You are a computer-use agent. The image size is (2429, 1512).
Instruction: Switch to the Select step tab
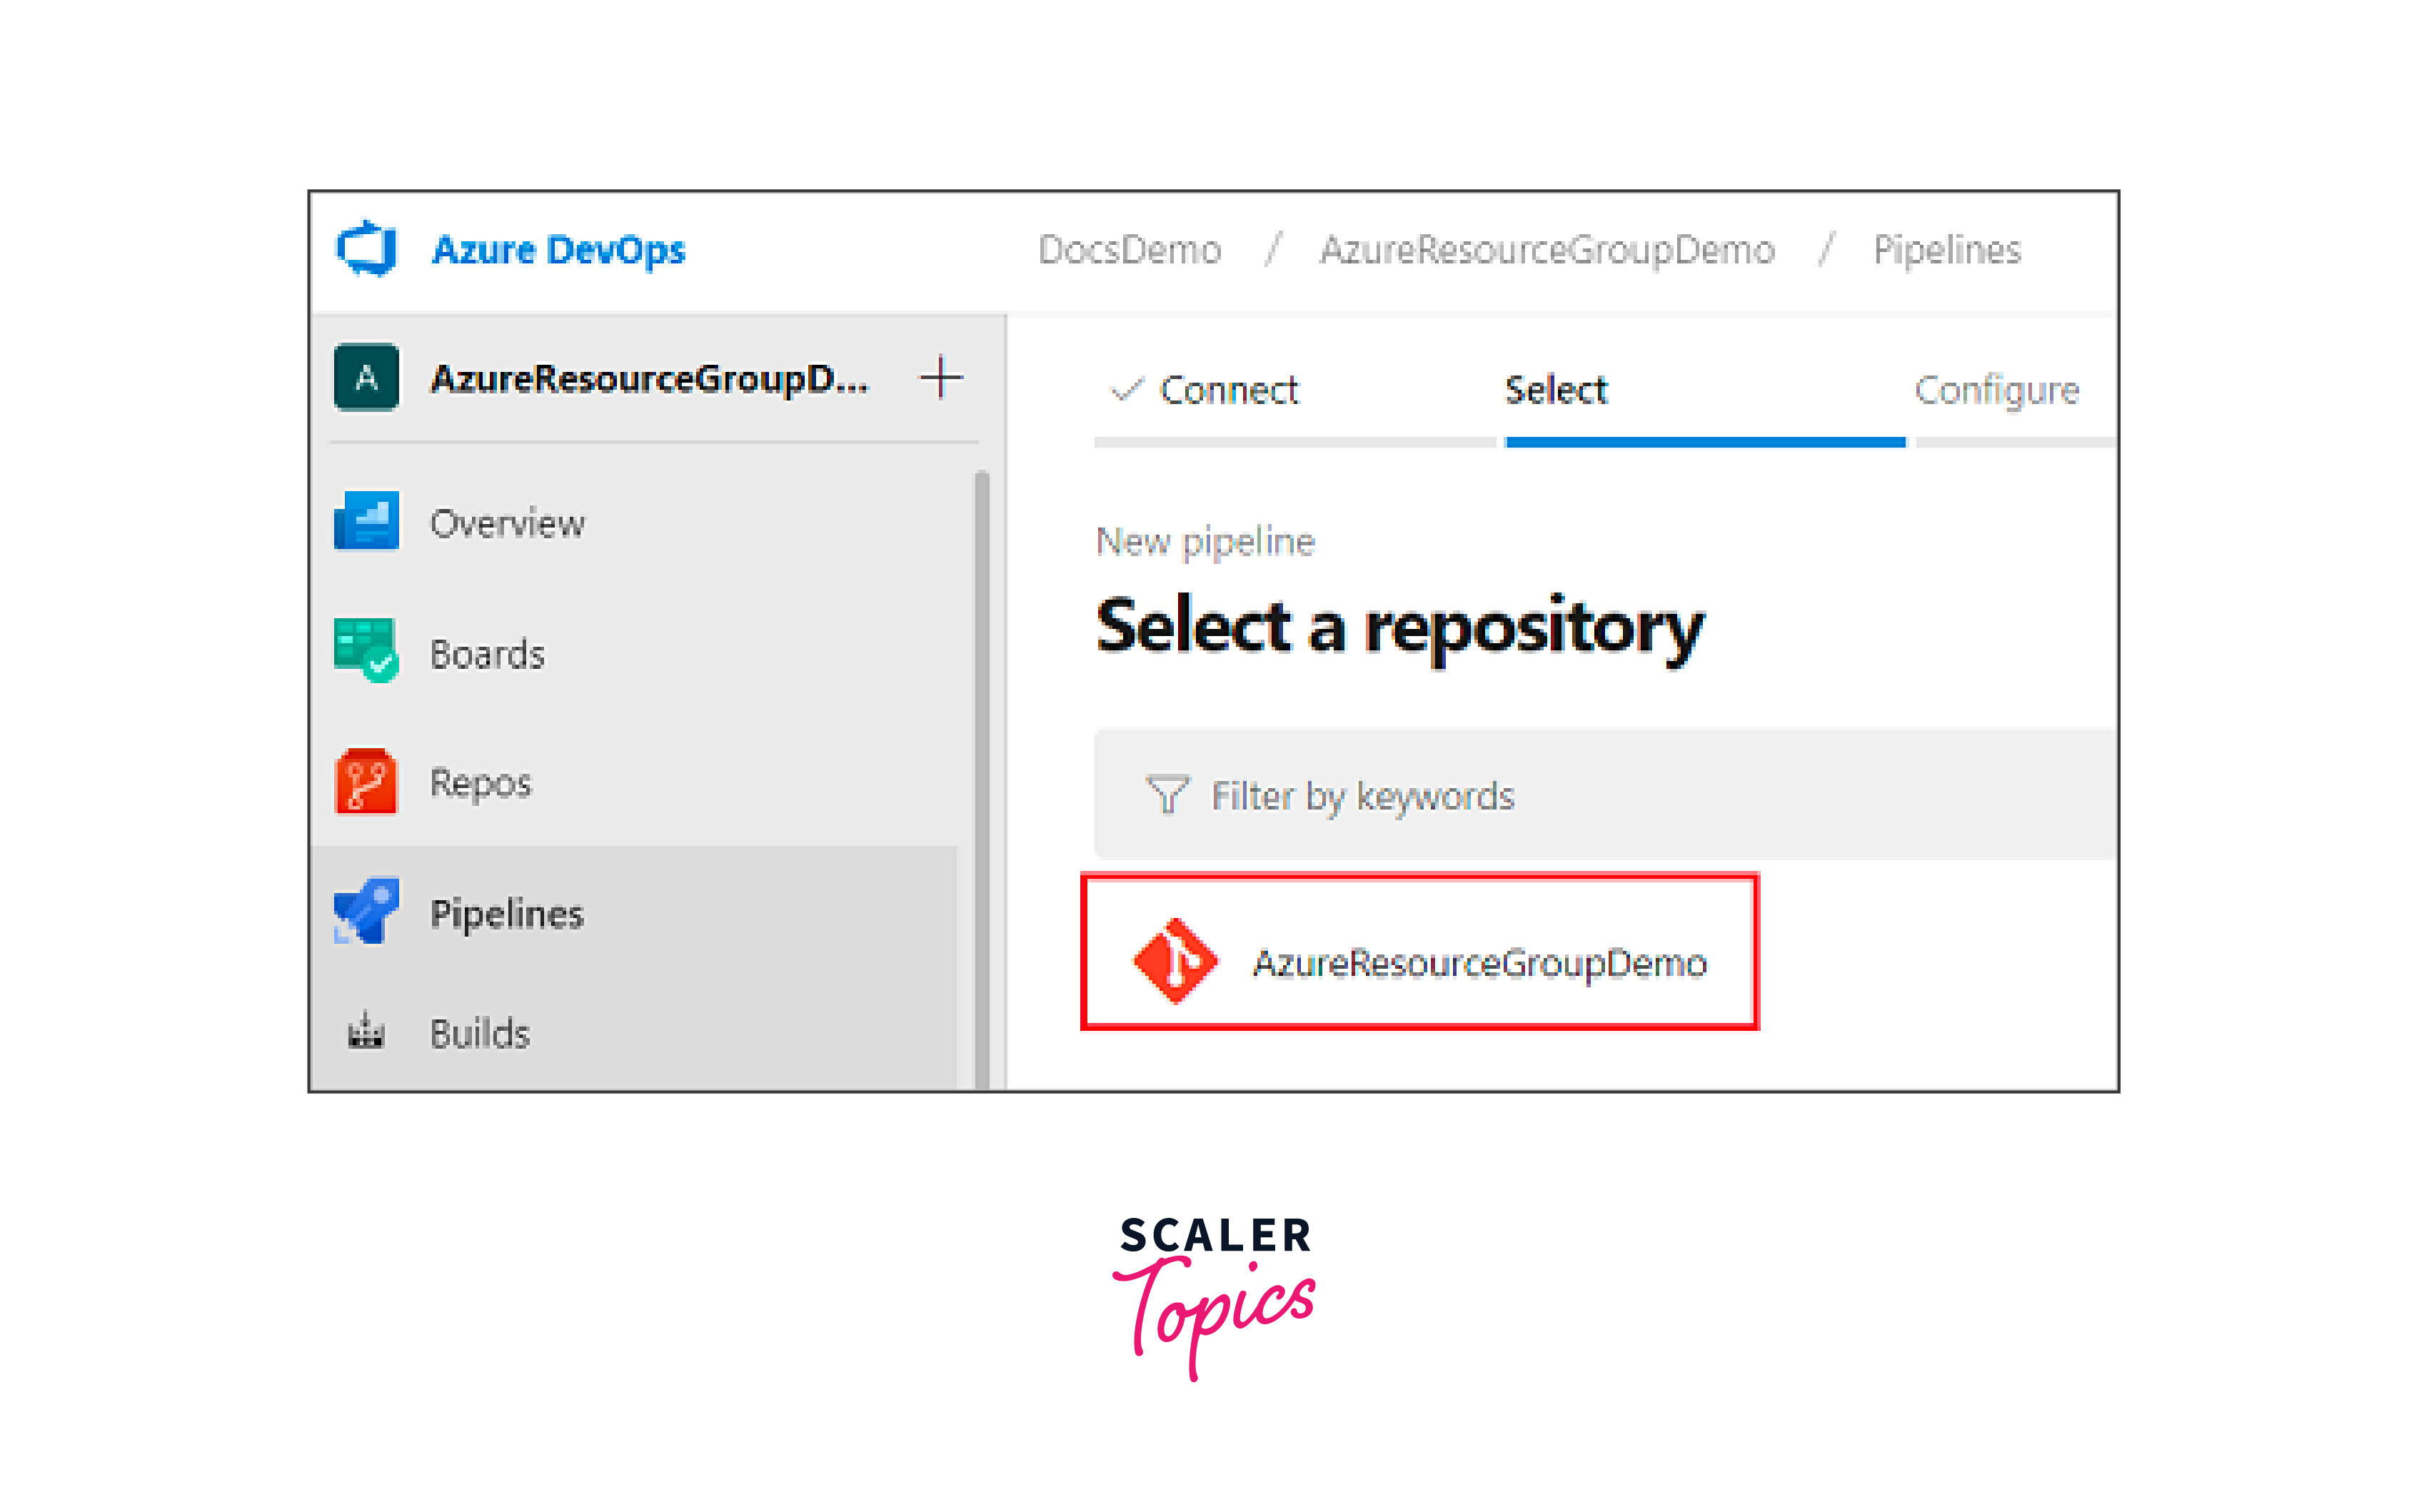point(1556,390)
